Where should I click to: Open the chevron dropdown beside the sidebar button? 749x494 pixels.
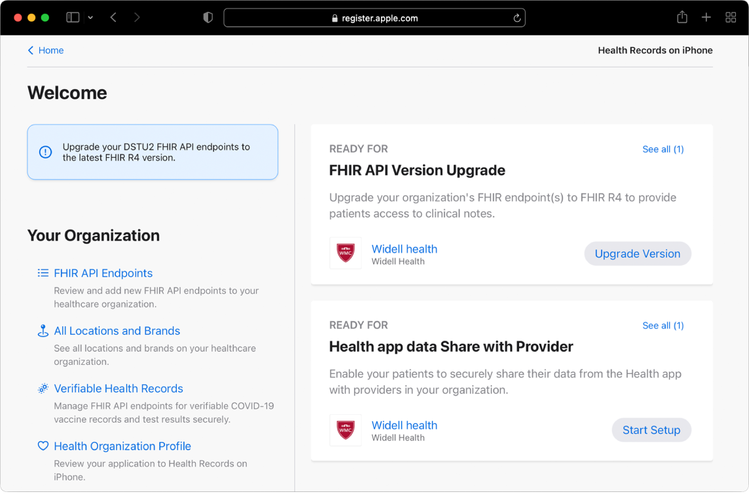(x=90, y=18)
